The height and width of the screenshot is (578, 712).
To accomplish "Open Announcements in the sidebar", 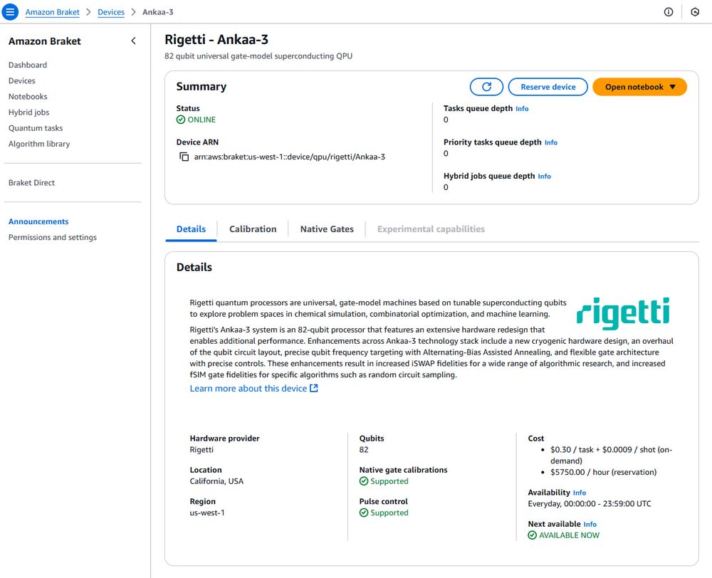I will 38,221.
